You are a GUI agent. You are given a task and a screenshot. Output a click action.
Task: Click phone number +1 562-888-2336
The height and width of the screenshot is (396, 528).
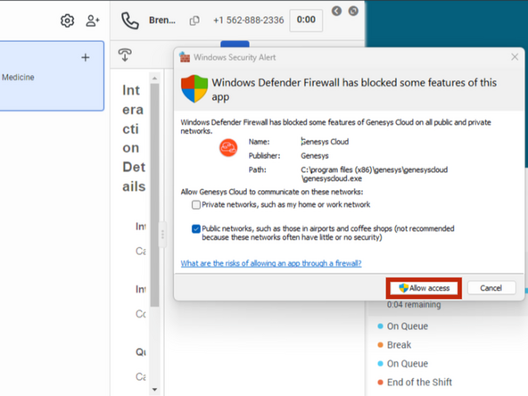[x=249, y=21]
